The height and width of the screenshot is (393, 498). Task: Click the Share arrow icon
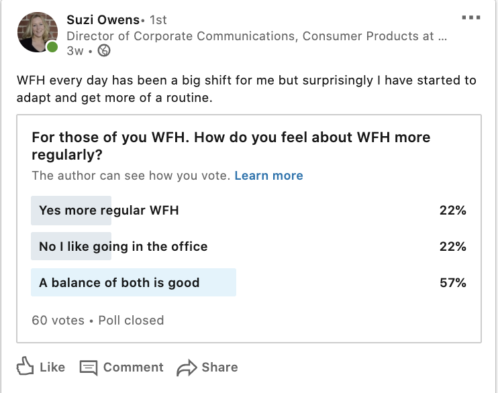pyautogui.click(x=186, y=368)
